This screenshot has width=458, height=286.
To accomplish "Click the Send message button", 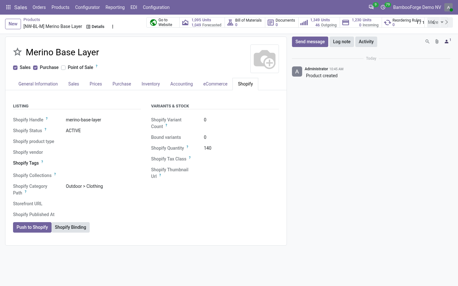I will click(x=310, y=42).
